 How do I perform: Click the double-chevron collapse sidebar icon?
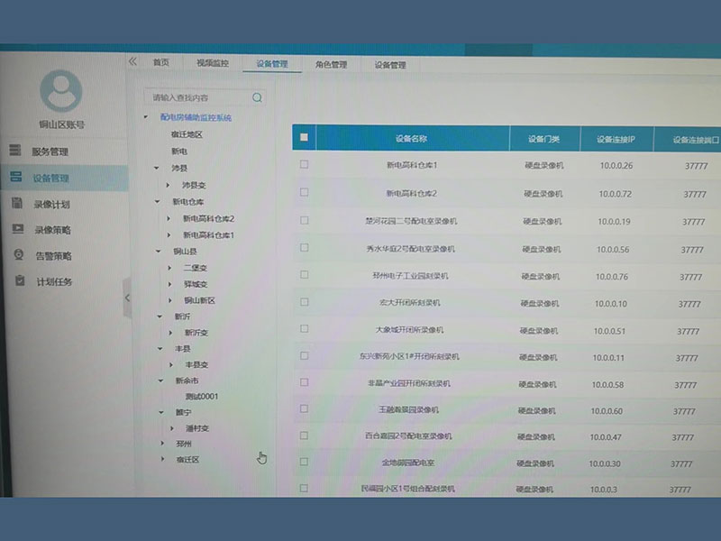point(132,61)
